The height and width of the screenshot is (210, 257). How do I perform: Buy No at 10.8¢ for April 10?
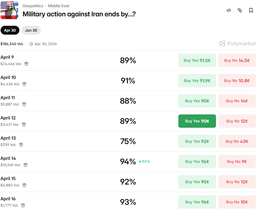[237, 81]
